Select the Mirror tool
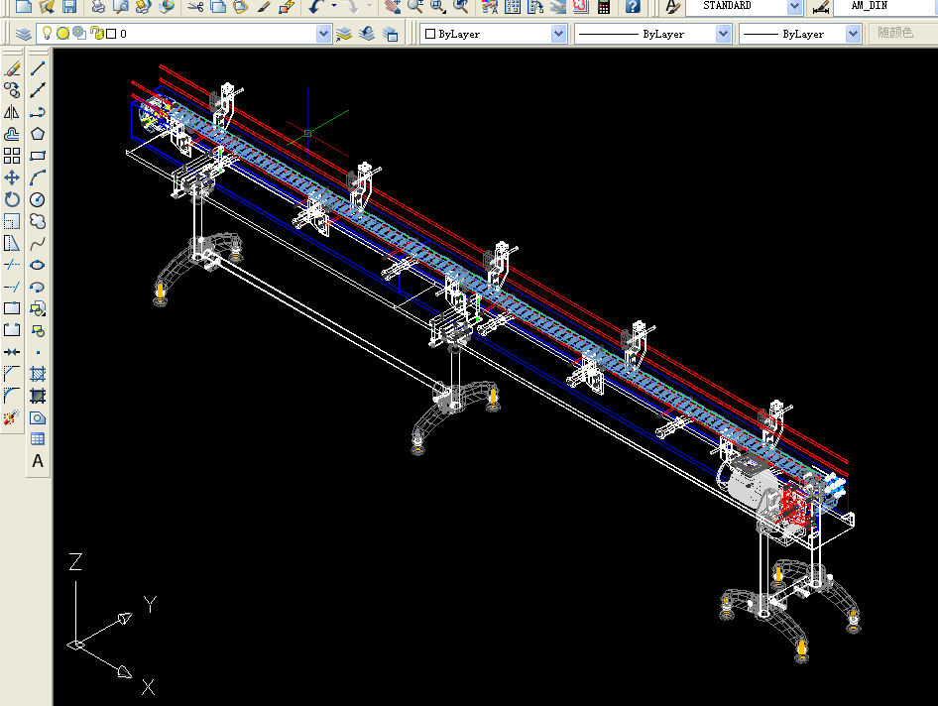The width and height of the screenshot is (938, 706). coord(12,112)
